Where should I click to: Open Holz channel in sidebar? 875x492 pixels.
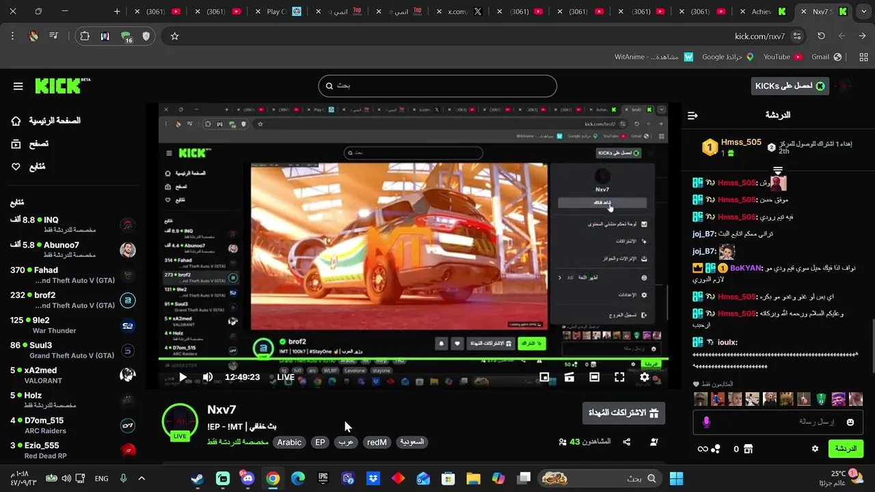pos(72,400)
